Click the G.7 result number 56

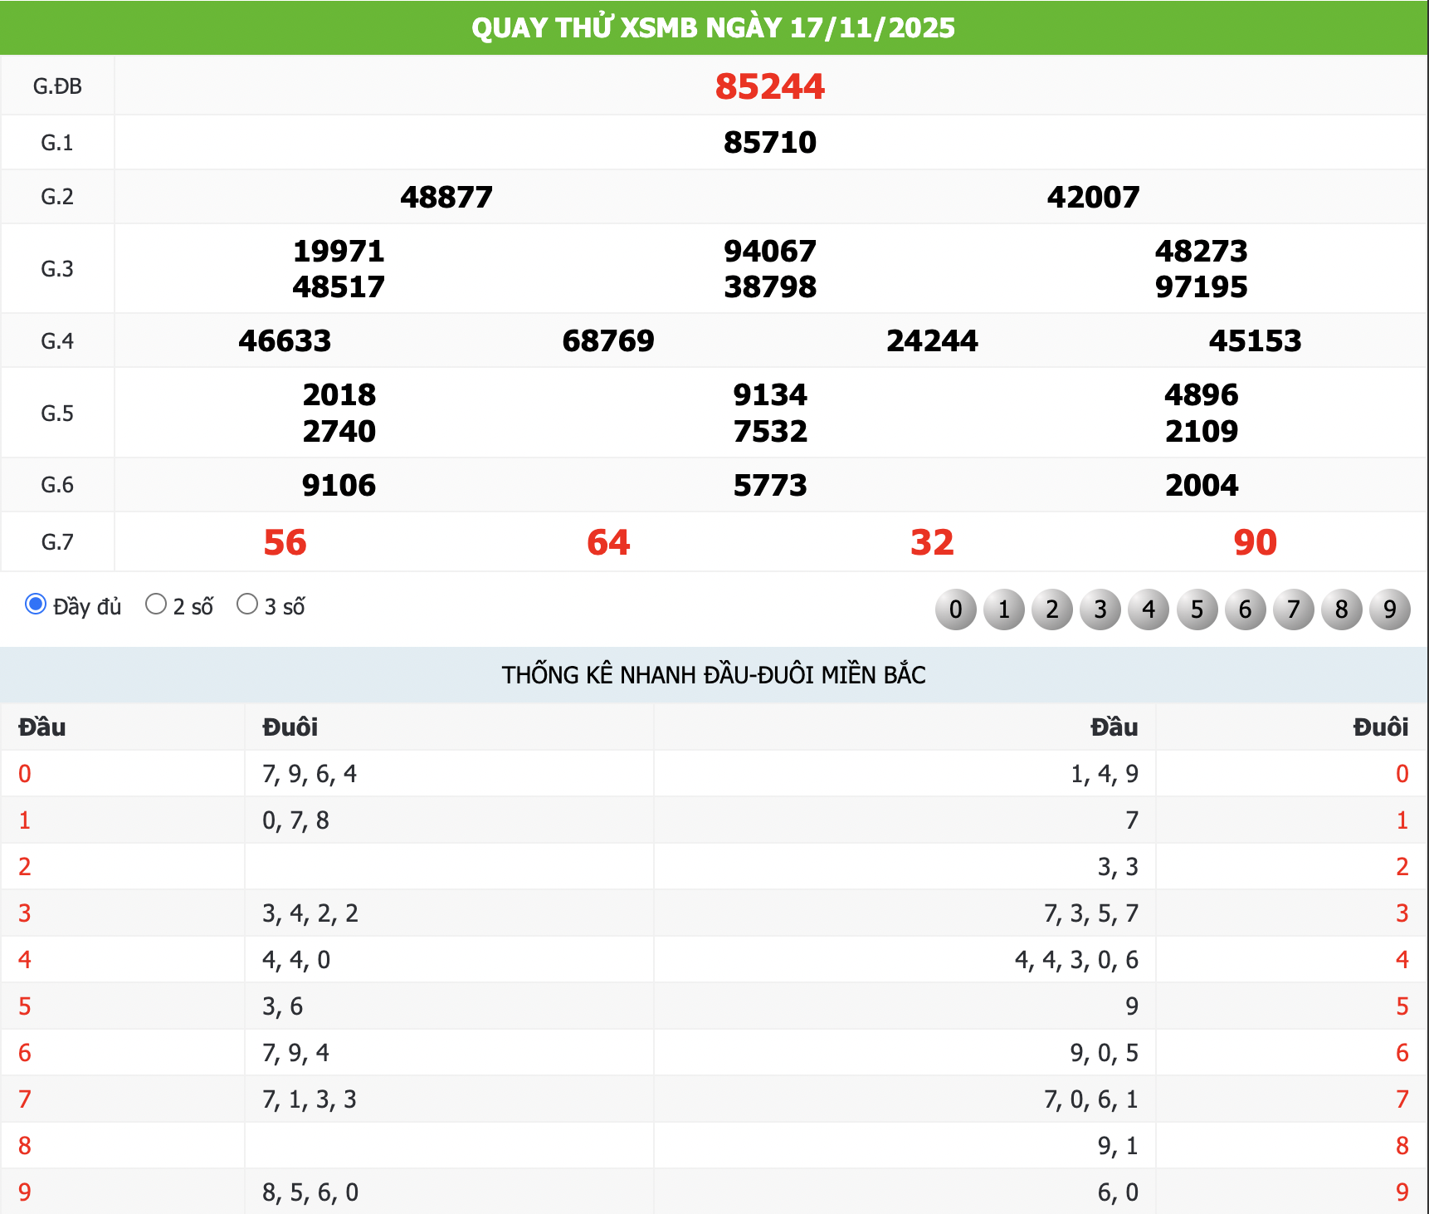[x=285, y=542]
